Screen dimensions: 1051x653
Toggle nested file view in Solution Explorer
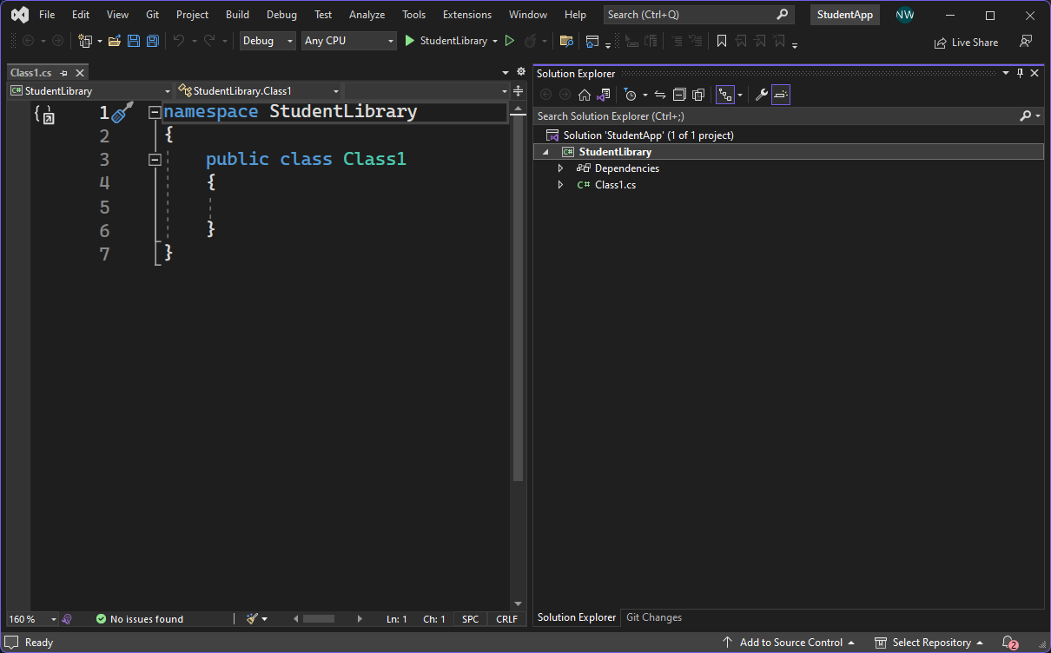coord(724,95)
